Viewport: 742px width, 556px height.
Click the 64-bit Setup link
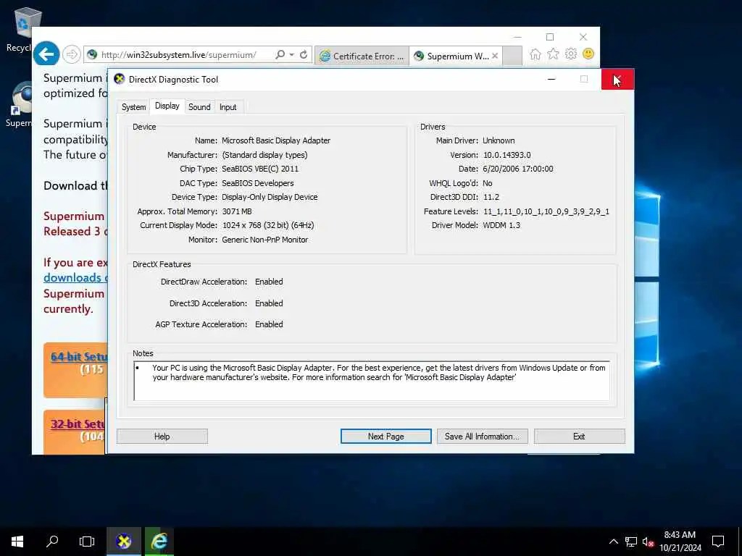(79, 356)
